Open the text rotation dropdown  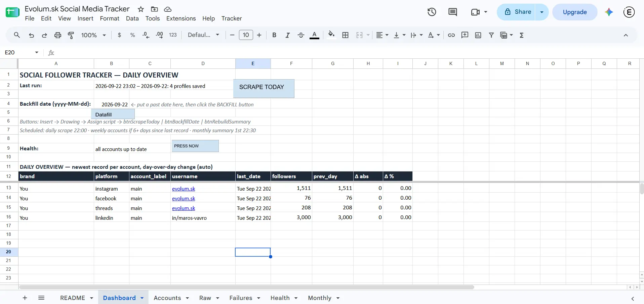[434, 35]
